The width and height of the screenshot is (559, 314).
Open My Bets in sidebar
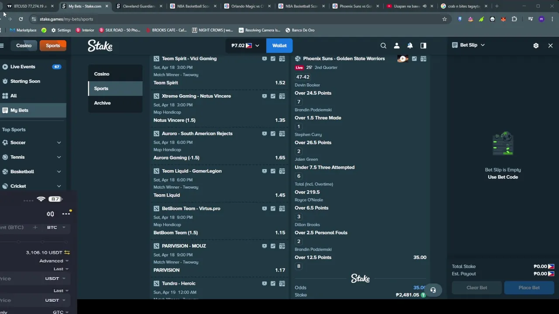33,110
